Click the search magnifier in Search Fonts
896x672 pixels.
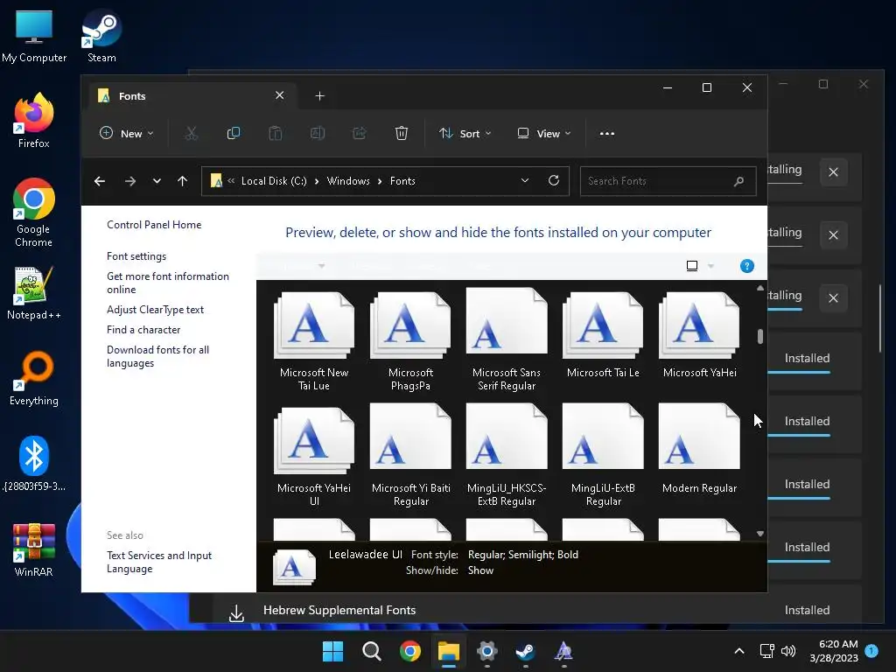click(738, 181)
